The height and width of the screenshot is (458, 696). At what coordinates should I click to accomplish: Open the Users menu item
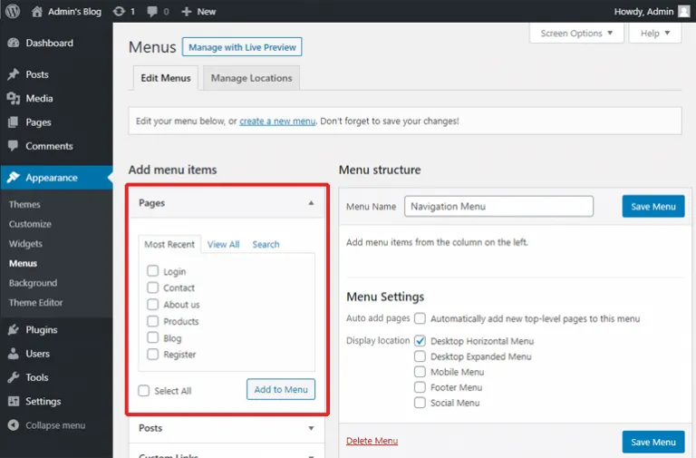coord(37,354)
